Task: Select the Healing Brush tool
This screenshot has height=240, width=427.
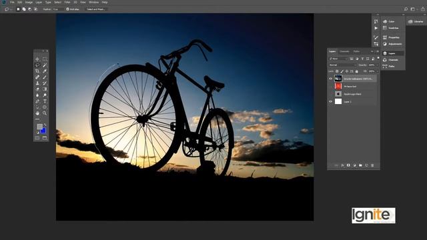Action: pyautogui.click(x=37, y=77)
